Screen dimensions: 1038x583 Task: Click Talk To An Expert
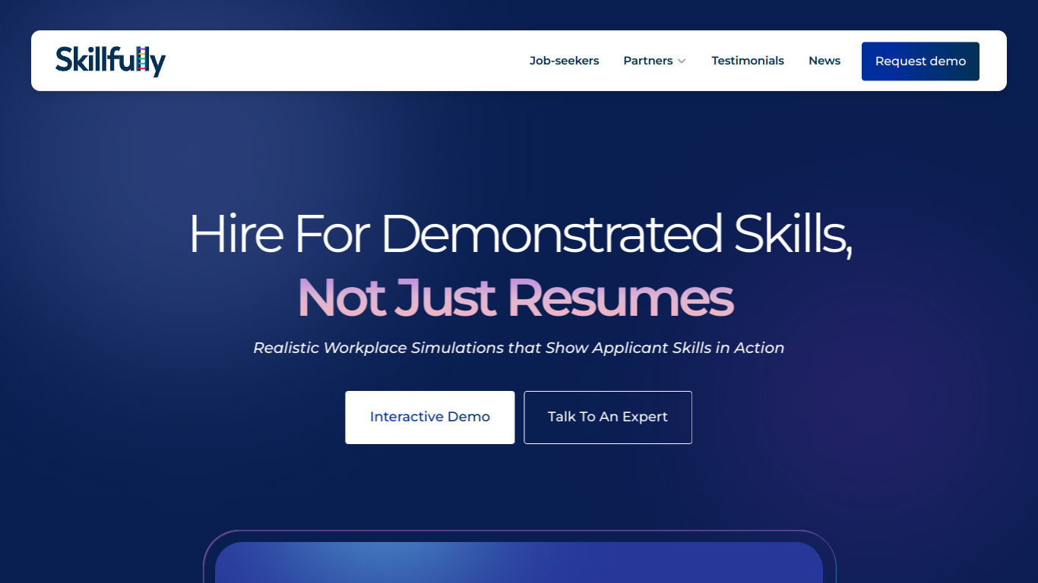pyautogui.click(x=608, y=418)
